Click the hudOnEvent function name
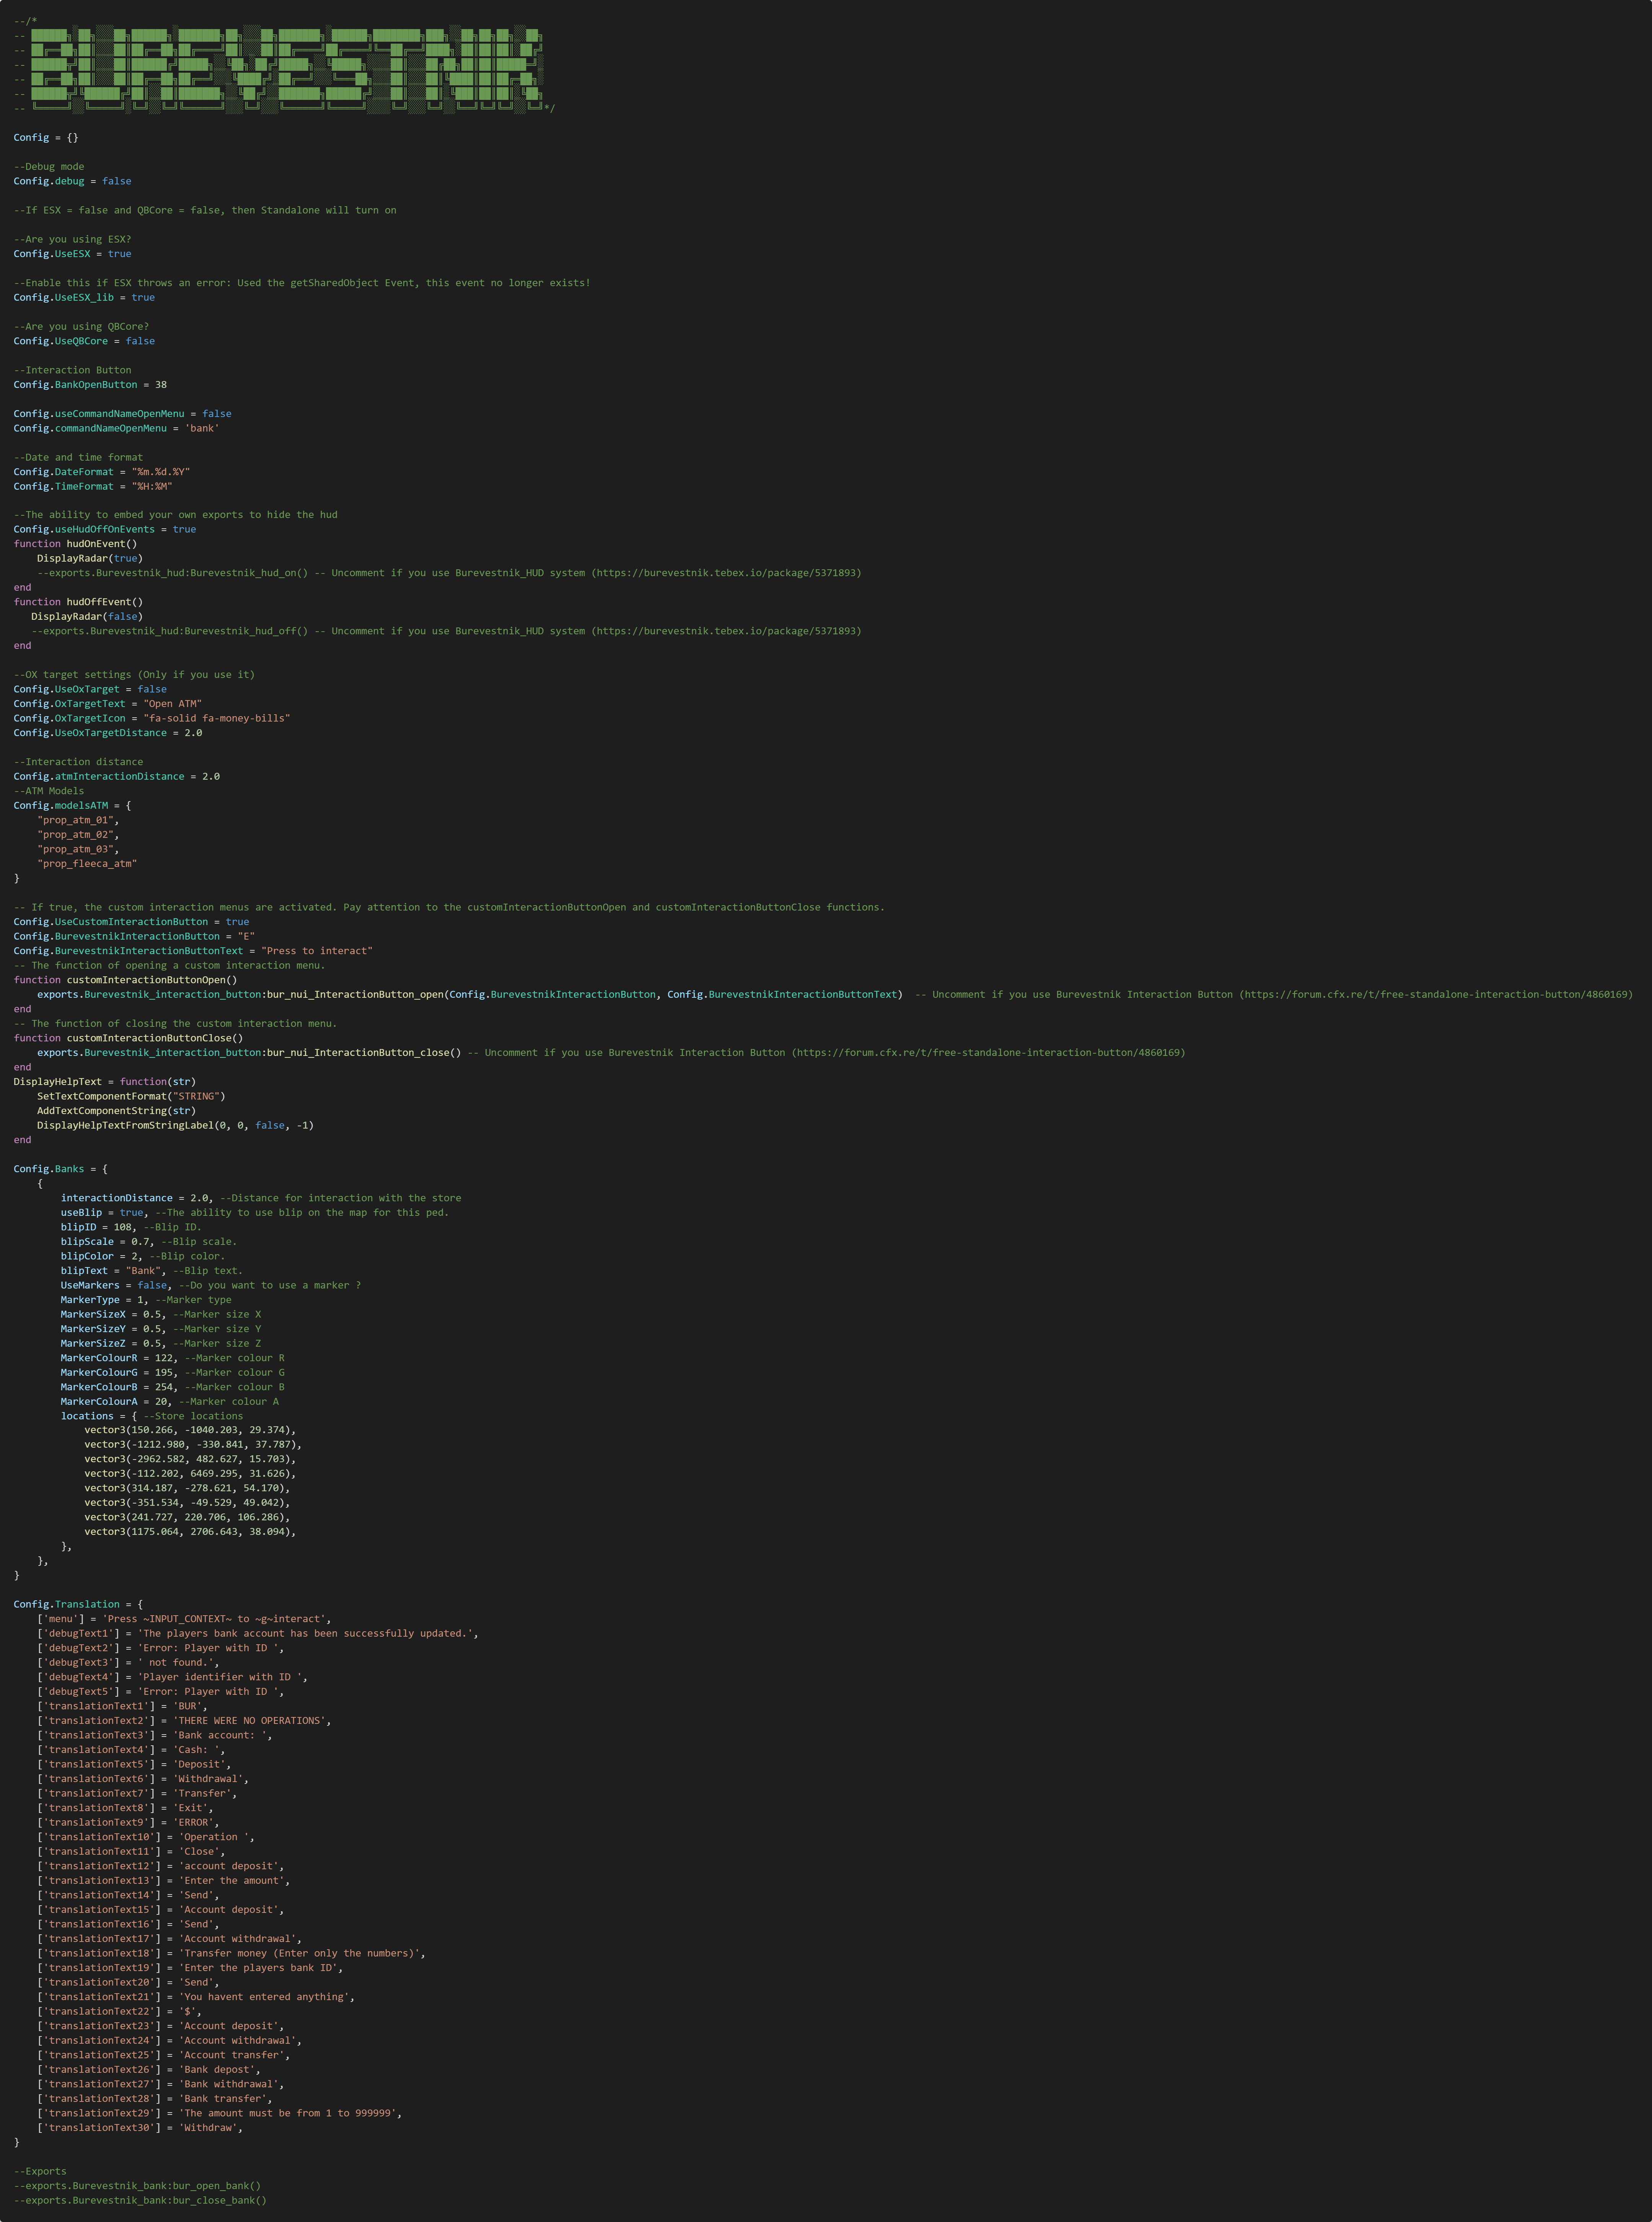This screenshot has height=2222, width=1652. [96, 544]
